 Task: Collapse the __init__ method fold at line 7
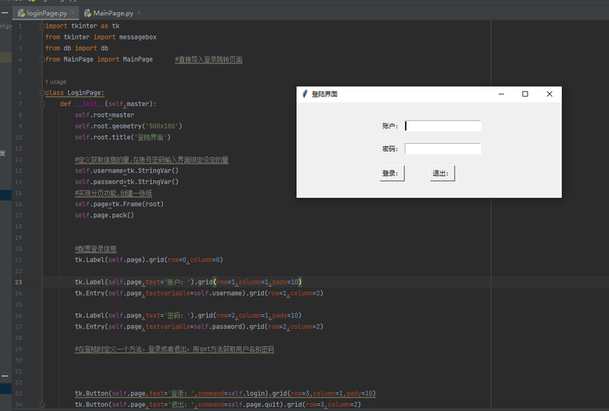42,104
